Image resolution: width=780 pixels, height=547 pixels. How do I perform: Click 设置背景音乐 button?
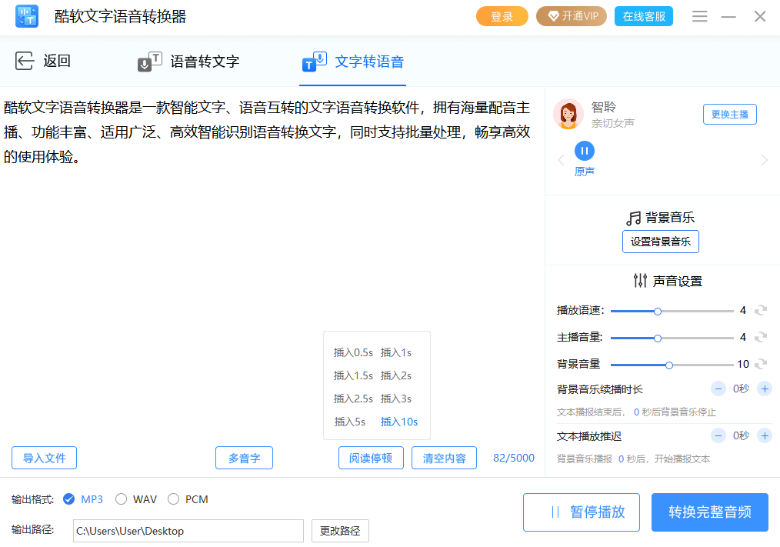661,242
